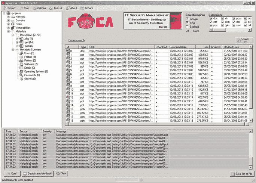Uncheck the Bing search engine checkbox
256x183 pixels.
pyautogui.click(x=187, y=23)
